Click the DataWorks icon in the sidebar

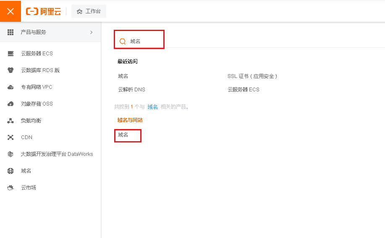click(10, 154)
